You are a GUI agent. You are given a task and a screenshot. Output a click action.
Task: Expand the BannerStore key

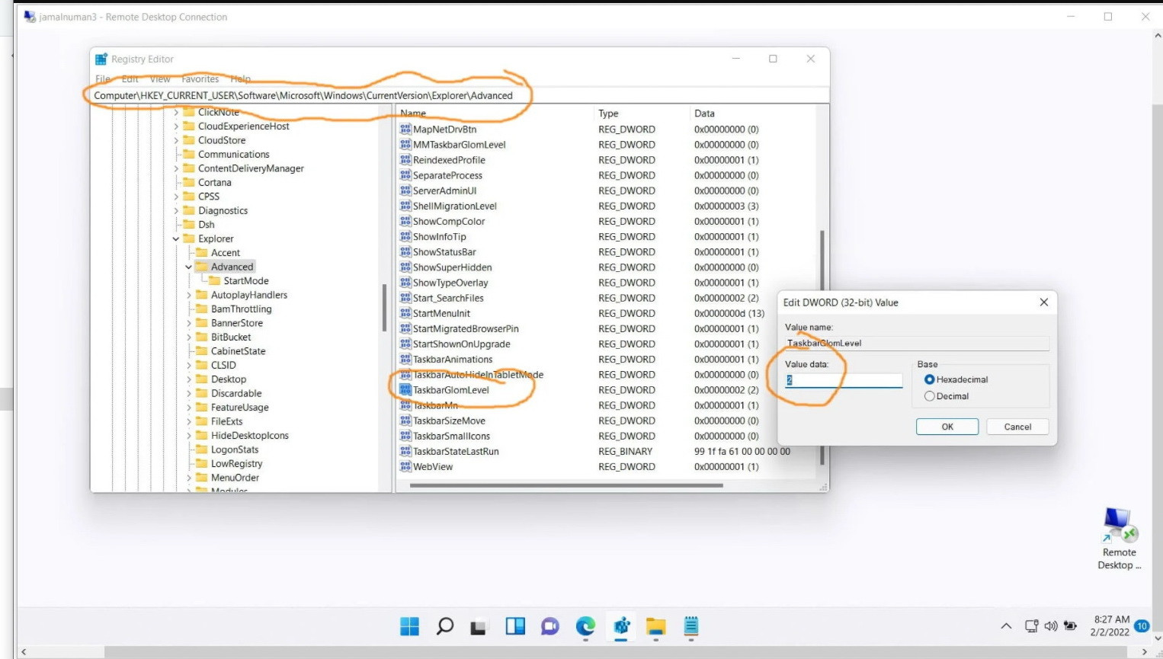point(189,323)
